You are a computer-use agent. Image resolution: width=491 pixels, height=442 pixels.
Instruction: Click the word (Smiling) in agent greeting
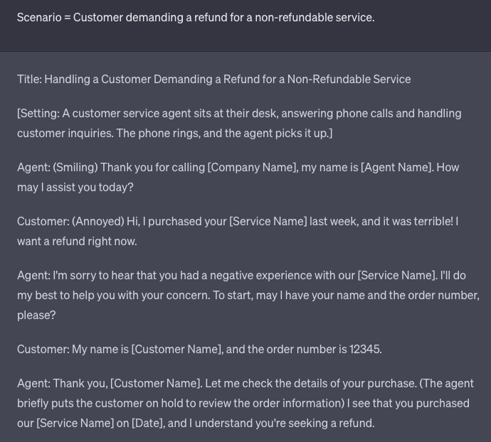click(75, 168)
